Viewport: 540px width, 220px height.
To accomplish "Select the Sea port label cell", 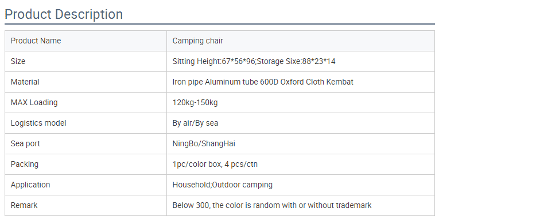I will coord(86,143).
